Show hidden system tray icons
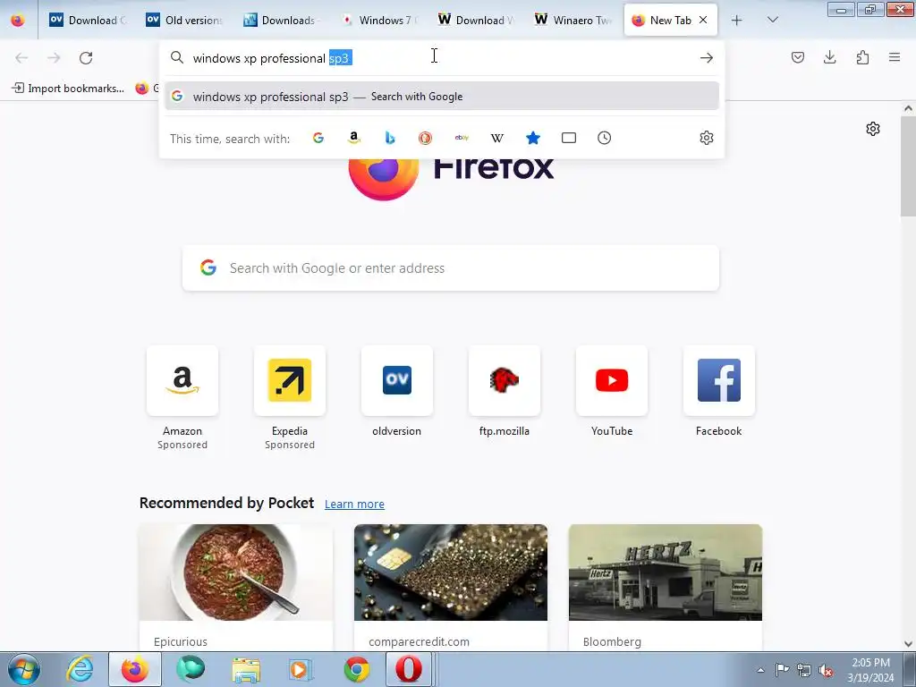Screen dimensions: 916x687 [x=760, y=670]
